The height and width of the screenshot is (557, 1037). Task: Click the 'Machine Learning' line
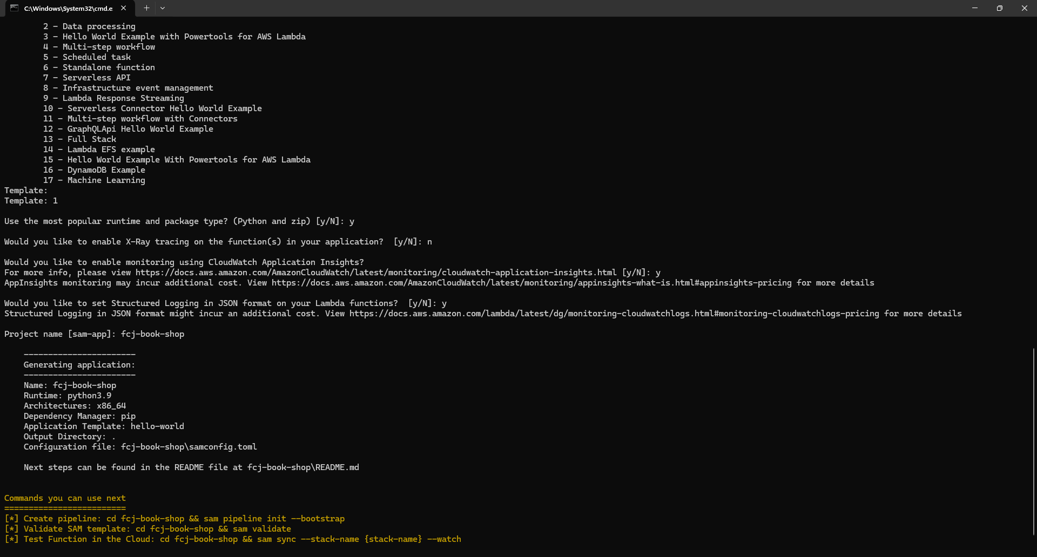pos(94,180)
